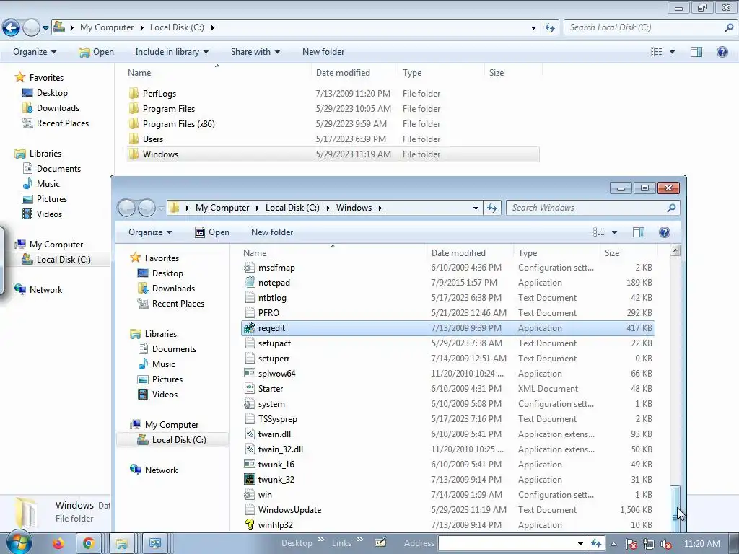Open address history dropdown in the Local Disk window
Screen dimensions: 739x554
coord(533,28)
